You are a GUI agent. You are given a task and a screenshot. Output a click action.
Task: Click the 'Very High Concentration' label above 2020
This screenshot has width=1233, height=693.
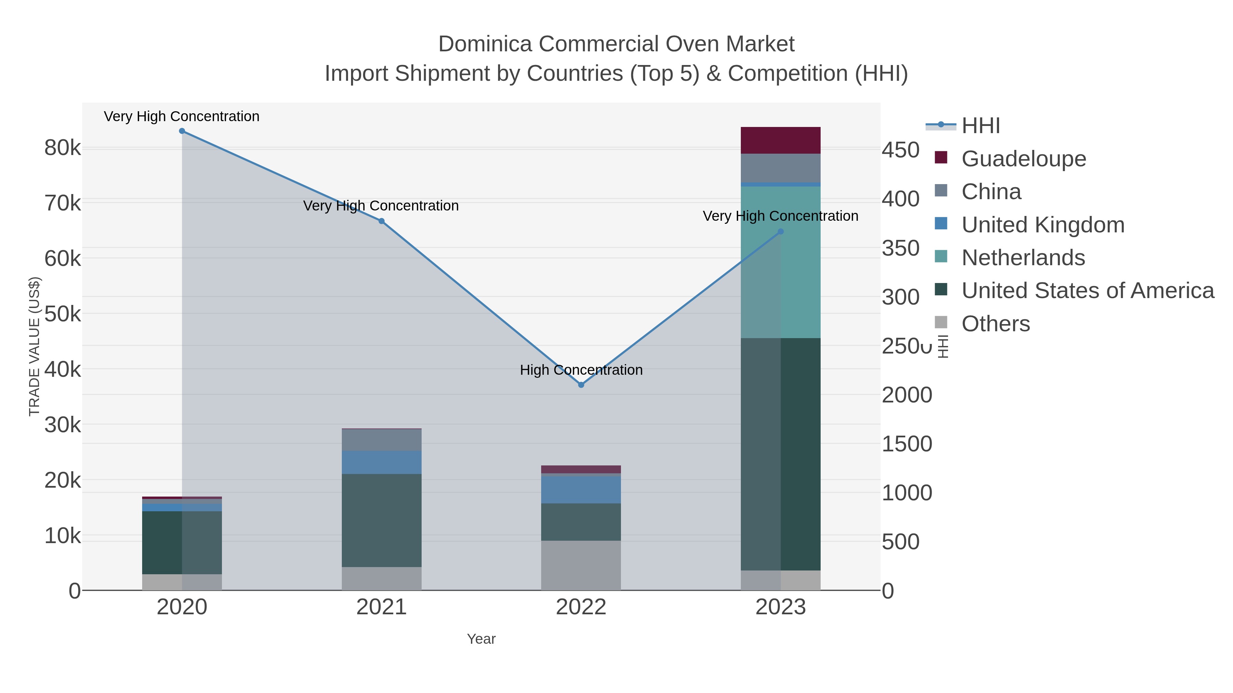click(x=182, y=117)
